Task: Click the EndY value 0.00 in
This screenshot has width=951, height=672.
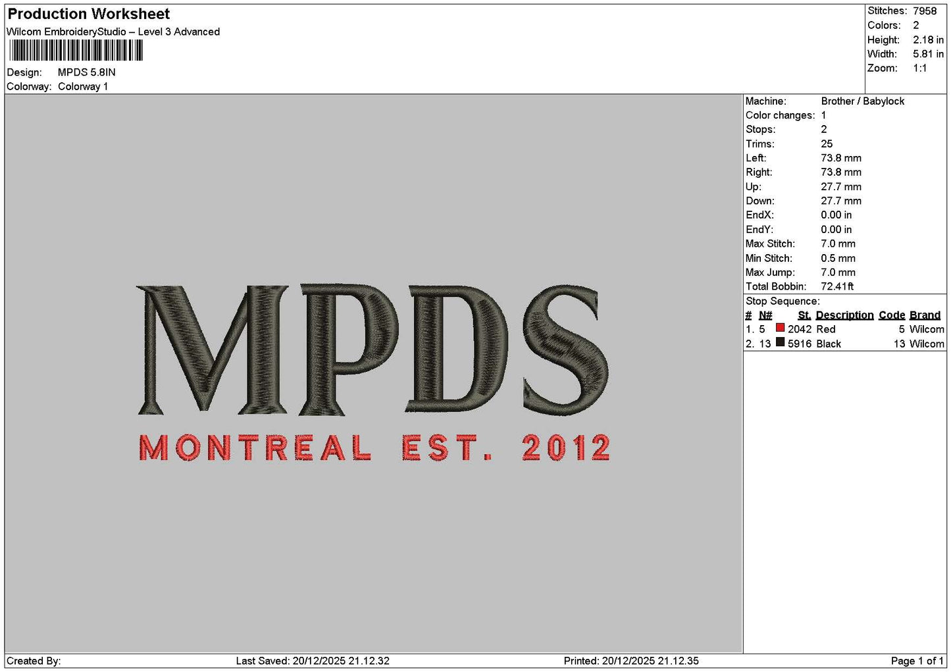Action: pyautogui.click(x=836, y=230)
